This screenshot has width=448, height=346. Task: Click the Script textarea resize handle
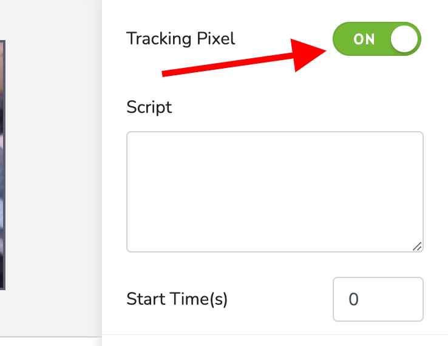(417, 246)
